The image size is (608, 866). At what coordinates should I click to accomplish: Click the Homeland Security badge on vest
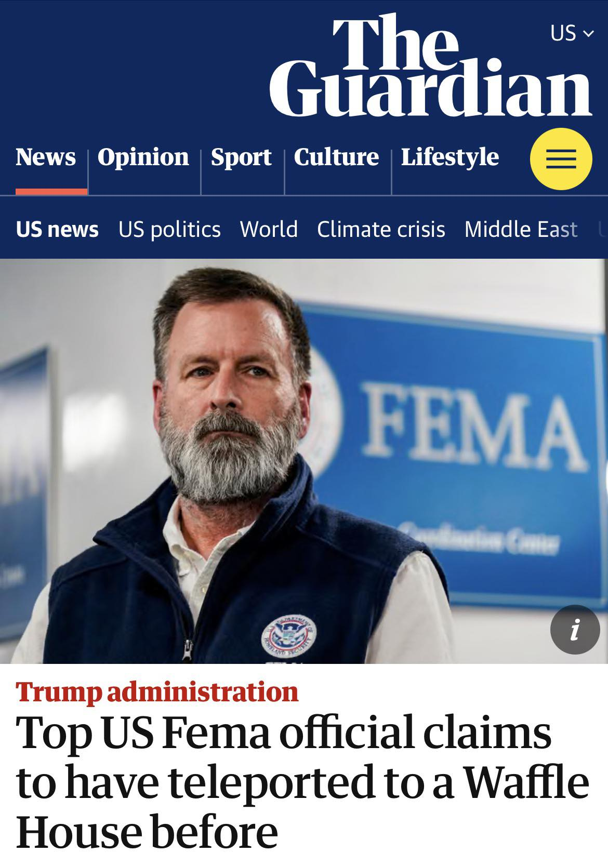[x=289, y=637]
